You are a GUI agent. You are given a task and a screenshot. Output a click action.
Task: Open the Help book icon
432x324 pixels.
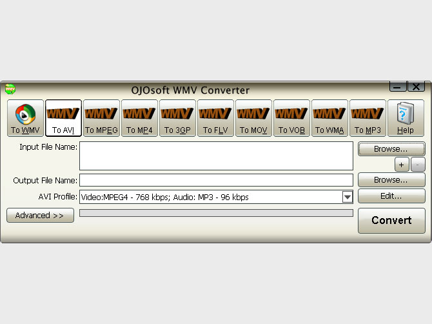(x=406, y=118)
